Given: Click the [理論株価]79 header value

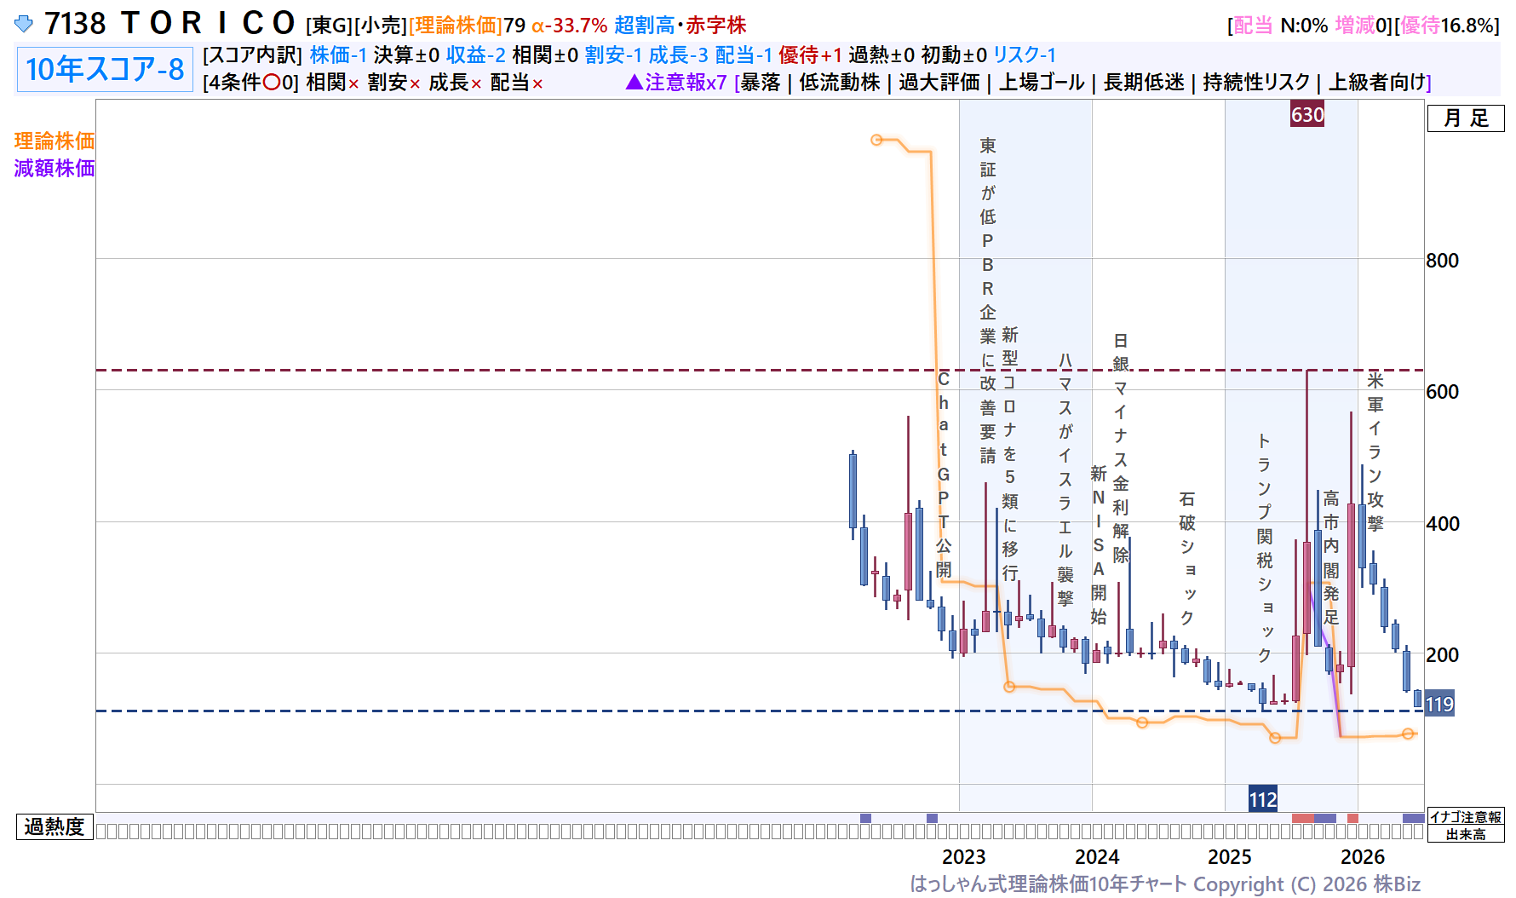Looking at the screenshot, I should pyautogui.click(x=467, y=26).
